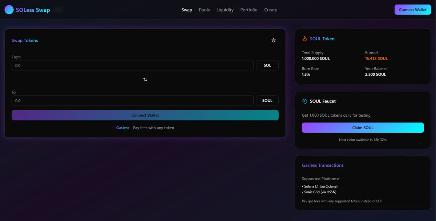Switch to the Liquidity tab
436x221 pixels.
pos(225,10)
